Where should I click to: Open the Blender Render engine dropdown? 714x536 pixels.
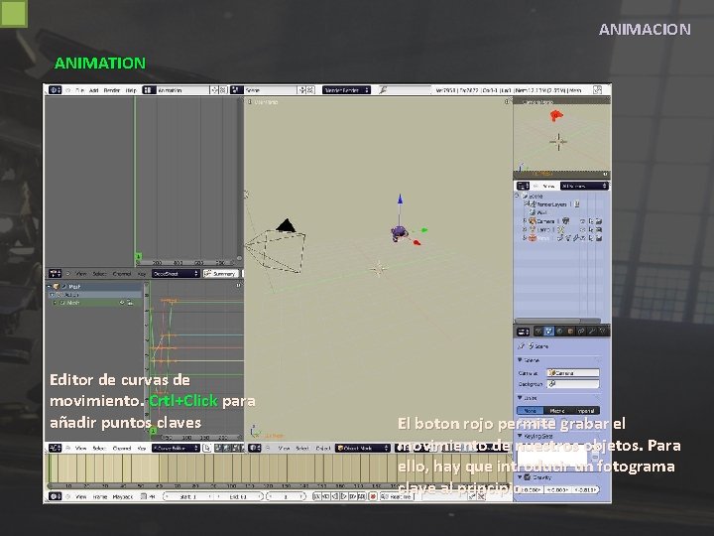346,90
